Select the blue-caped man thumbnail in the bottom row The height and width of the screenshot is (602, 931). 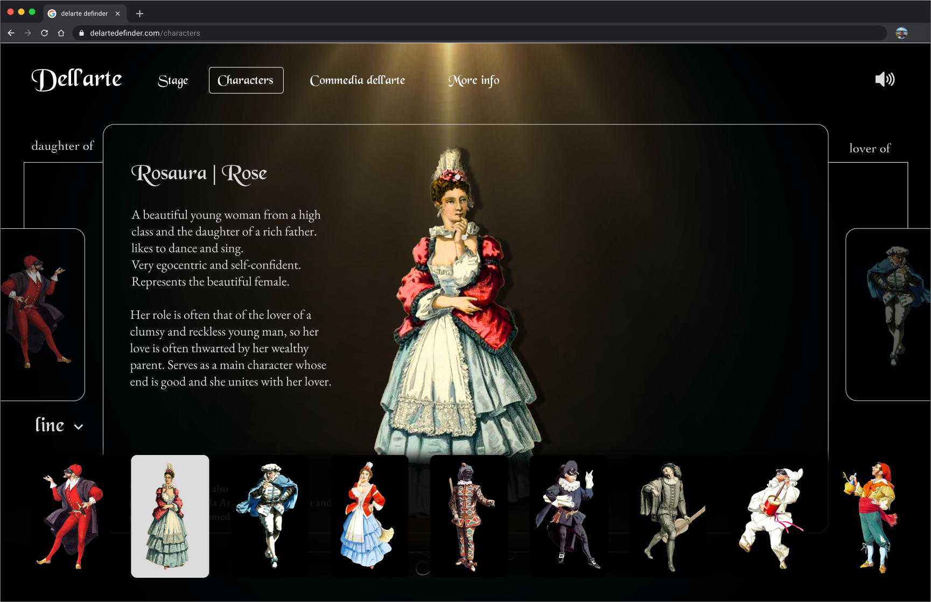tap(270, 516)
